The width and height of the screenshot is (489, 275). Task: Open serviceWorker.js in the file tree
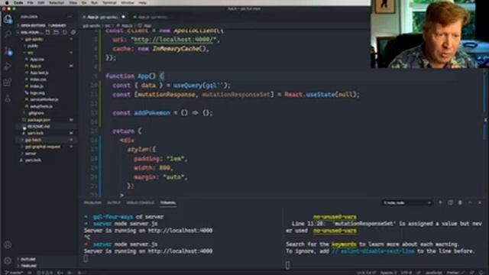click(46, 99)
